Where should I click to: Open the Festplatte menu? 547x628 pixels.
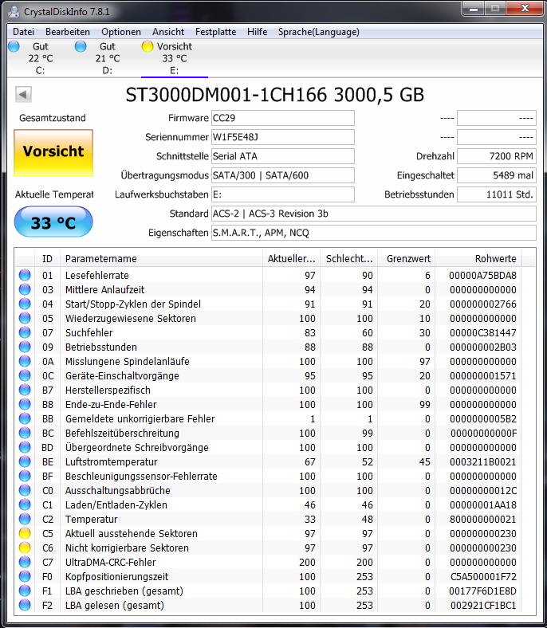pos(215,32)
